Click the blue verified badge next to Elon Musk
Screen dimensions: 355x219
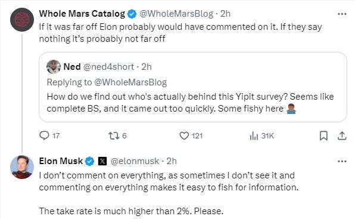(x=90, y=161)
